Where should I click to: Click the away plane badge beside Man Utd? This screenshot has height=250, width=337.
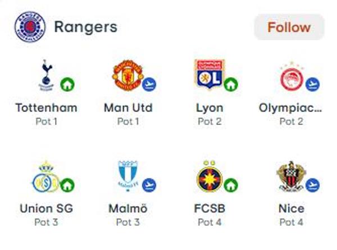(149, 85)
